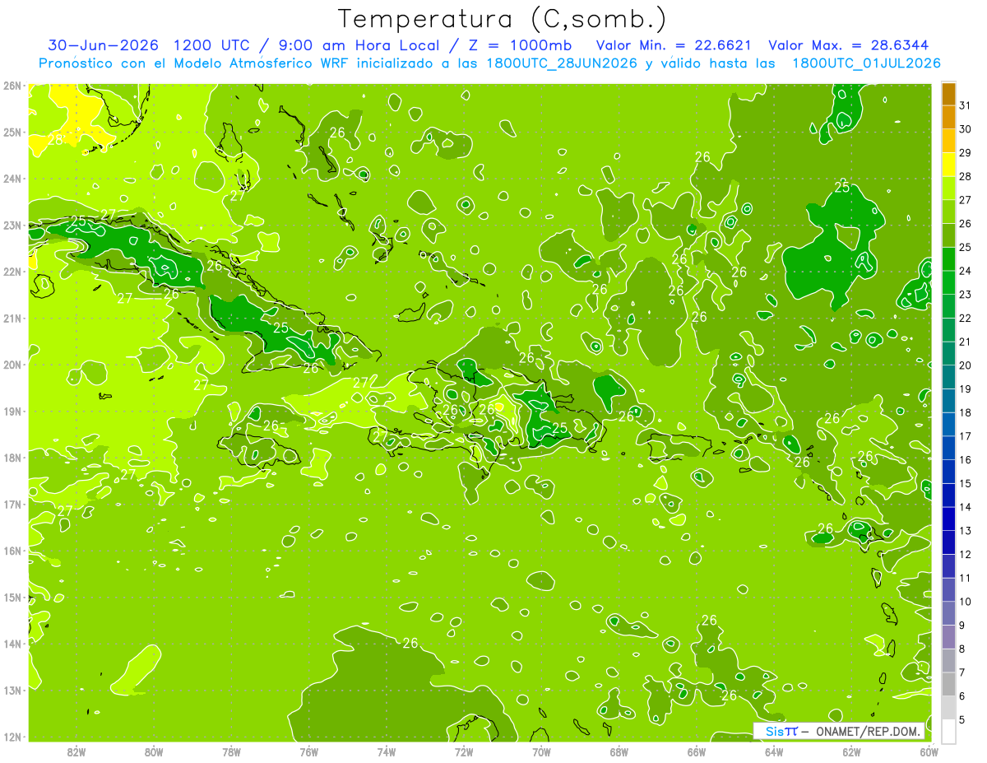
Task: Click the legend scale value 30
Action: pyautogui.click(x=966, y=129)
